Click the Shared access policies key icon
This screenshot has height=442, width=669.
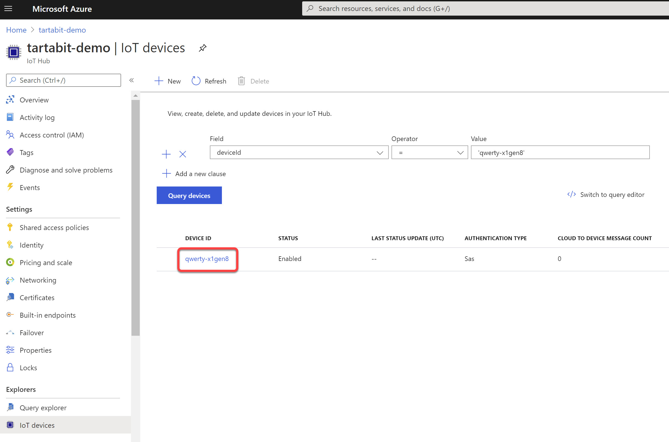point(10,227)
